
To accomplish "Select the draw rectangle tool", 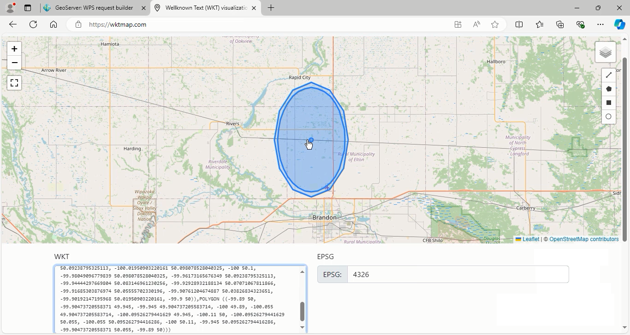I will pos(608,103).
